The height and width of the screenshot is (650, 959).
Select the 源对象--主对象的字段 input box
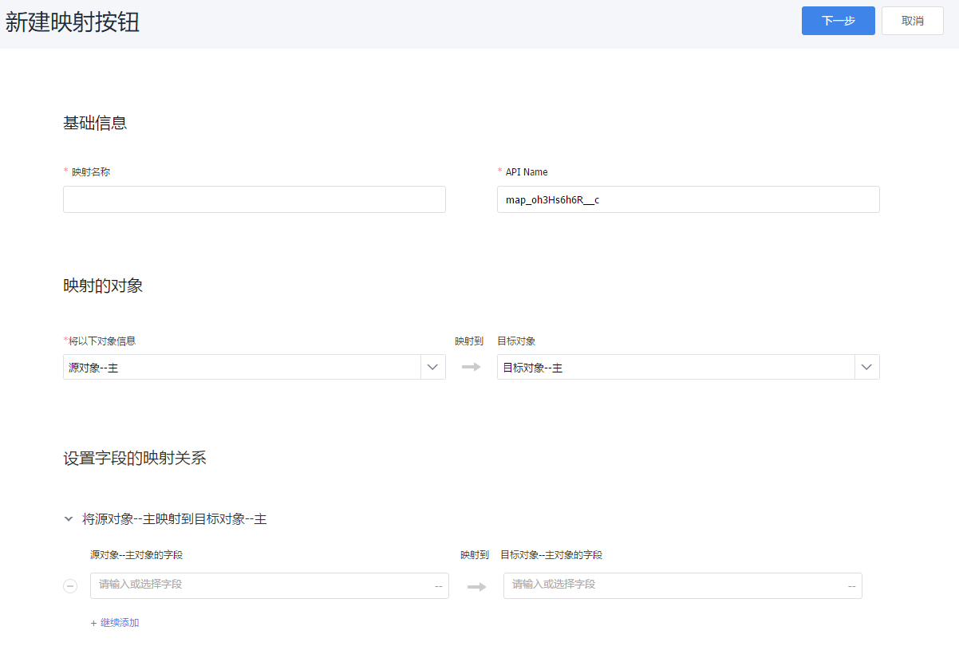(270, 585)
